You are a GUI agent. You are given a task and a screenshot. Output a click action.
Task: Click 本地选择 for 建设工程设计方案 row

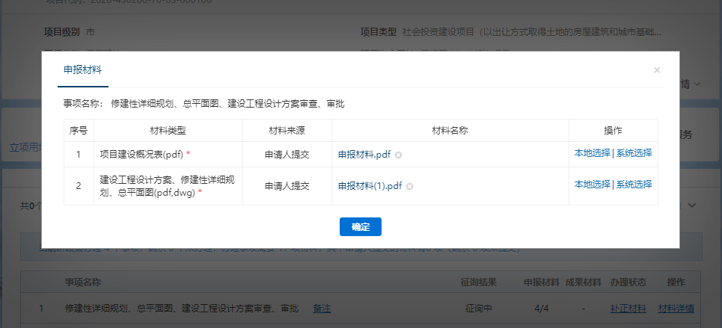click(593, 185)
